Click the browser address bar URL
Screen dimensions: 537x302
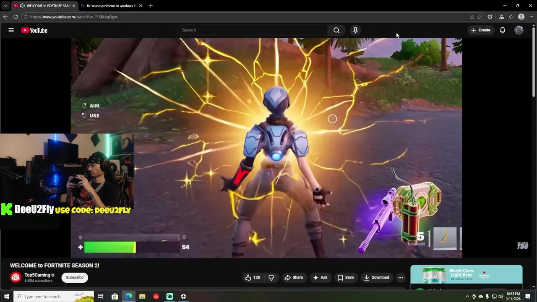74,17
